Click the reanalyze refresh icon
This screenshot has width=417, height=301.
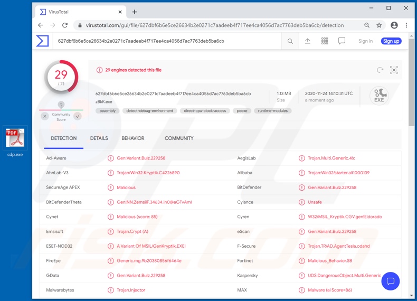380,70
